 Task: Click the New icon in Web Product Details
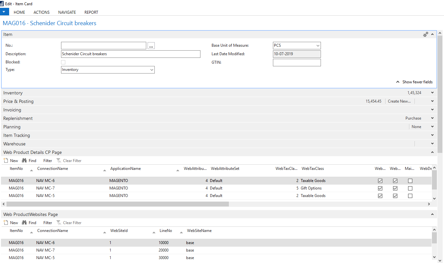tap(6, 160)
